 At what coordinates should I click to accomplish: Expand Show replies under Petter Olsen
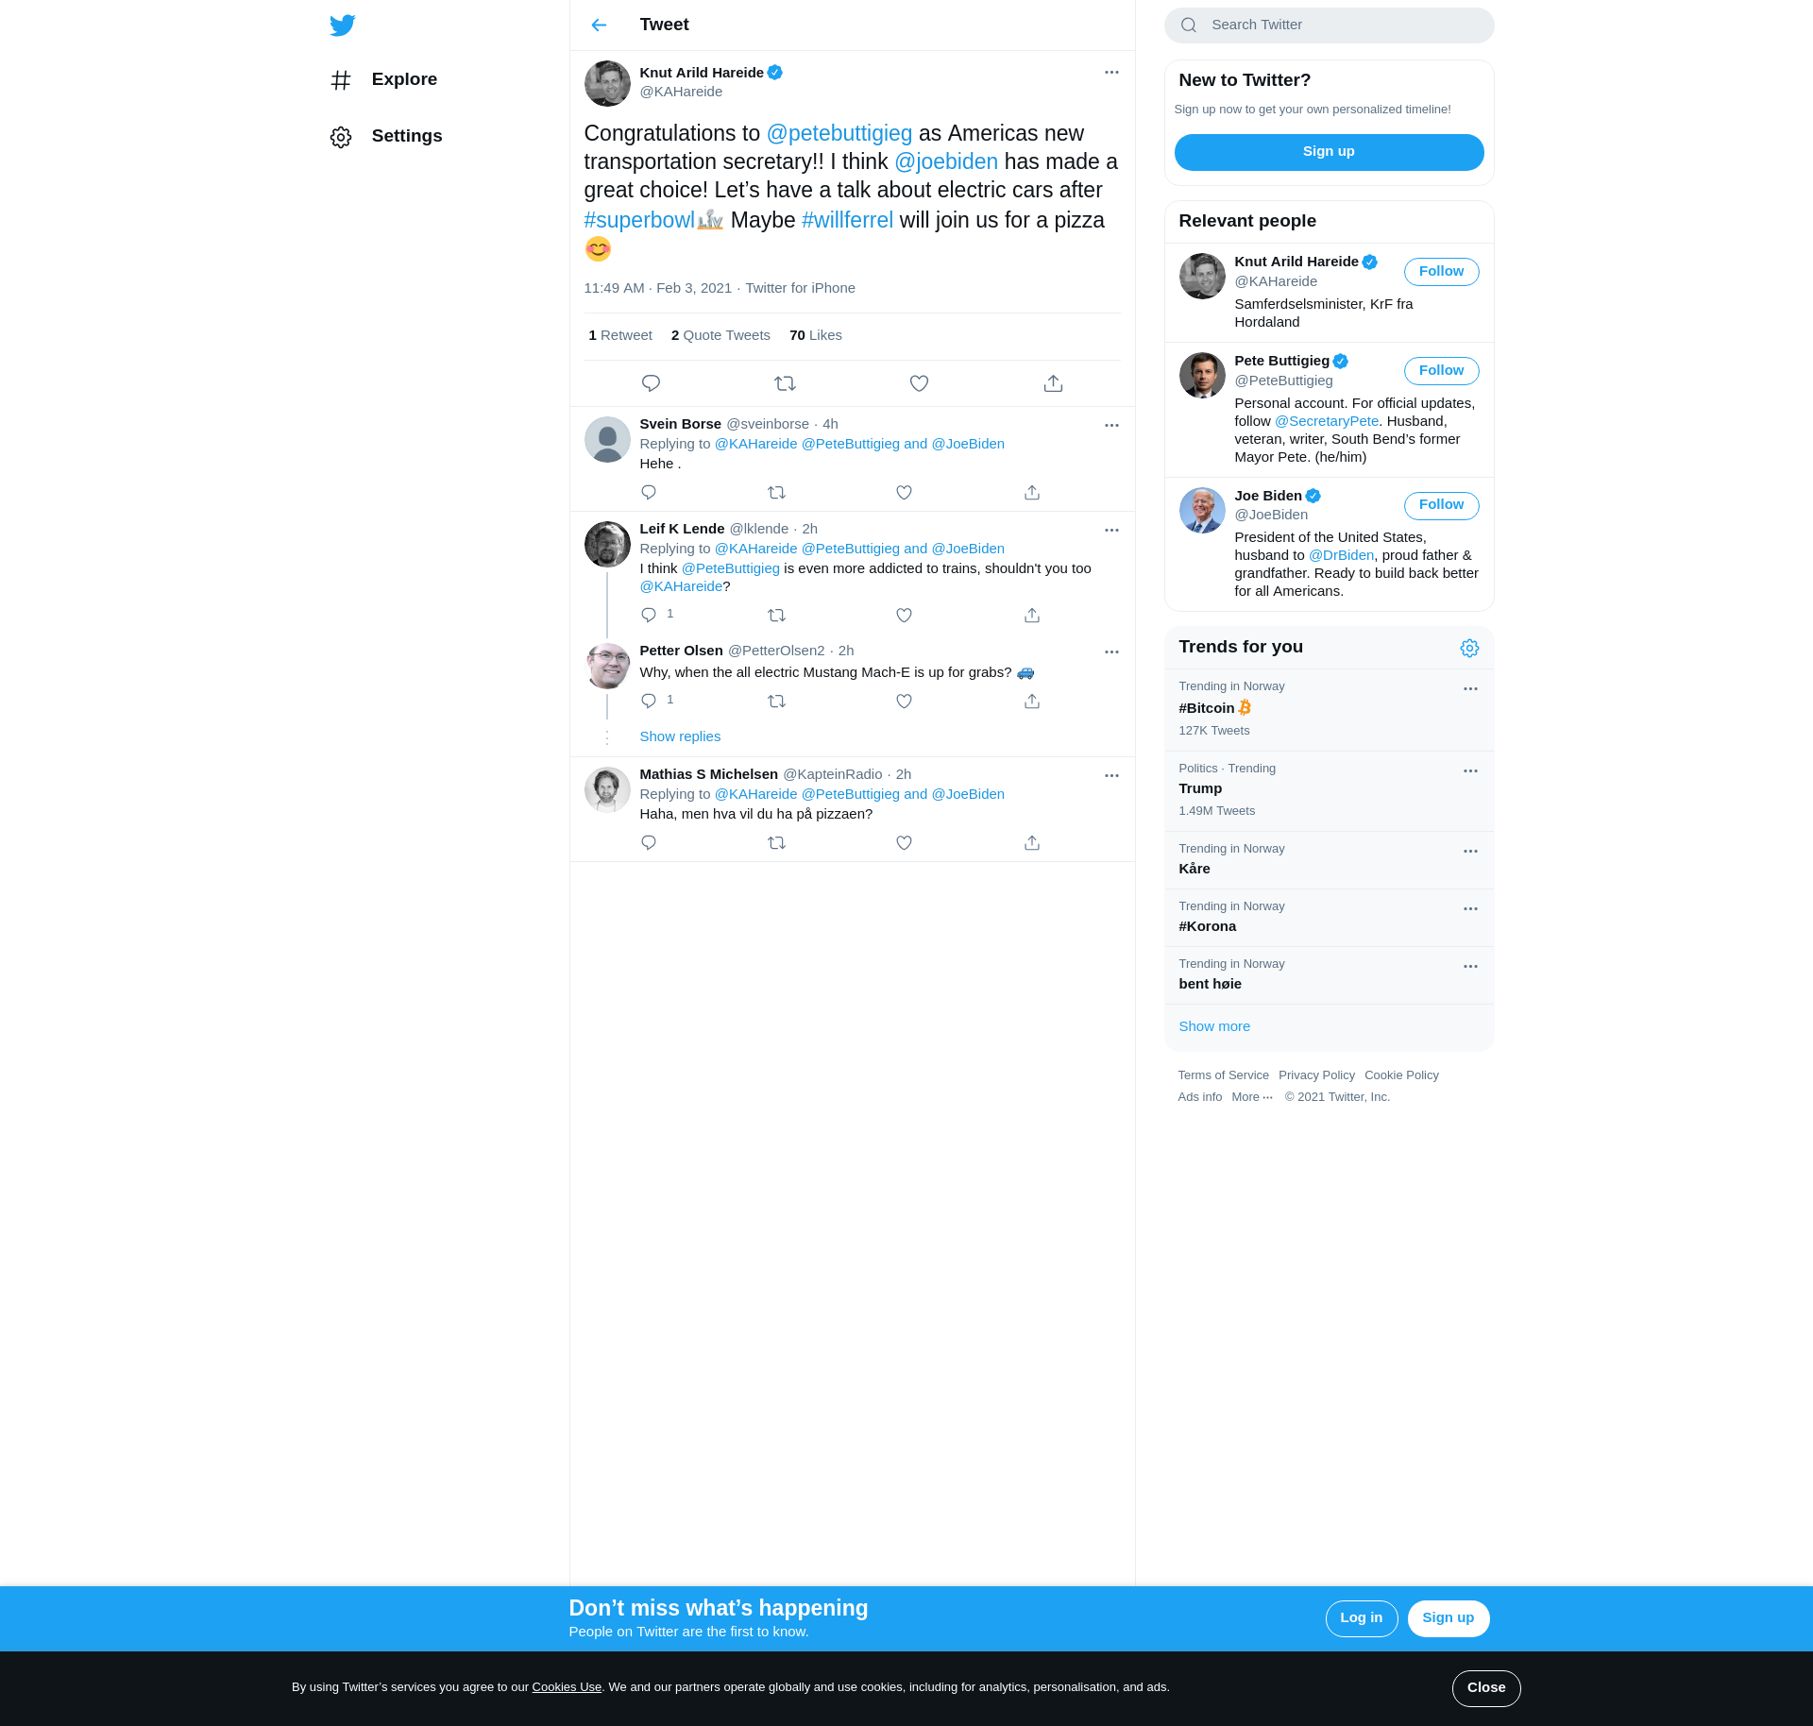(x=680, y=736)
